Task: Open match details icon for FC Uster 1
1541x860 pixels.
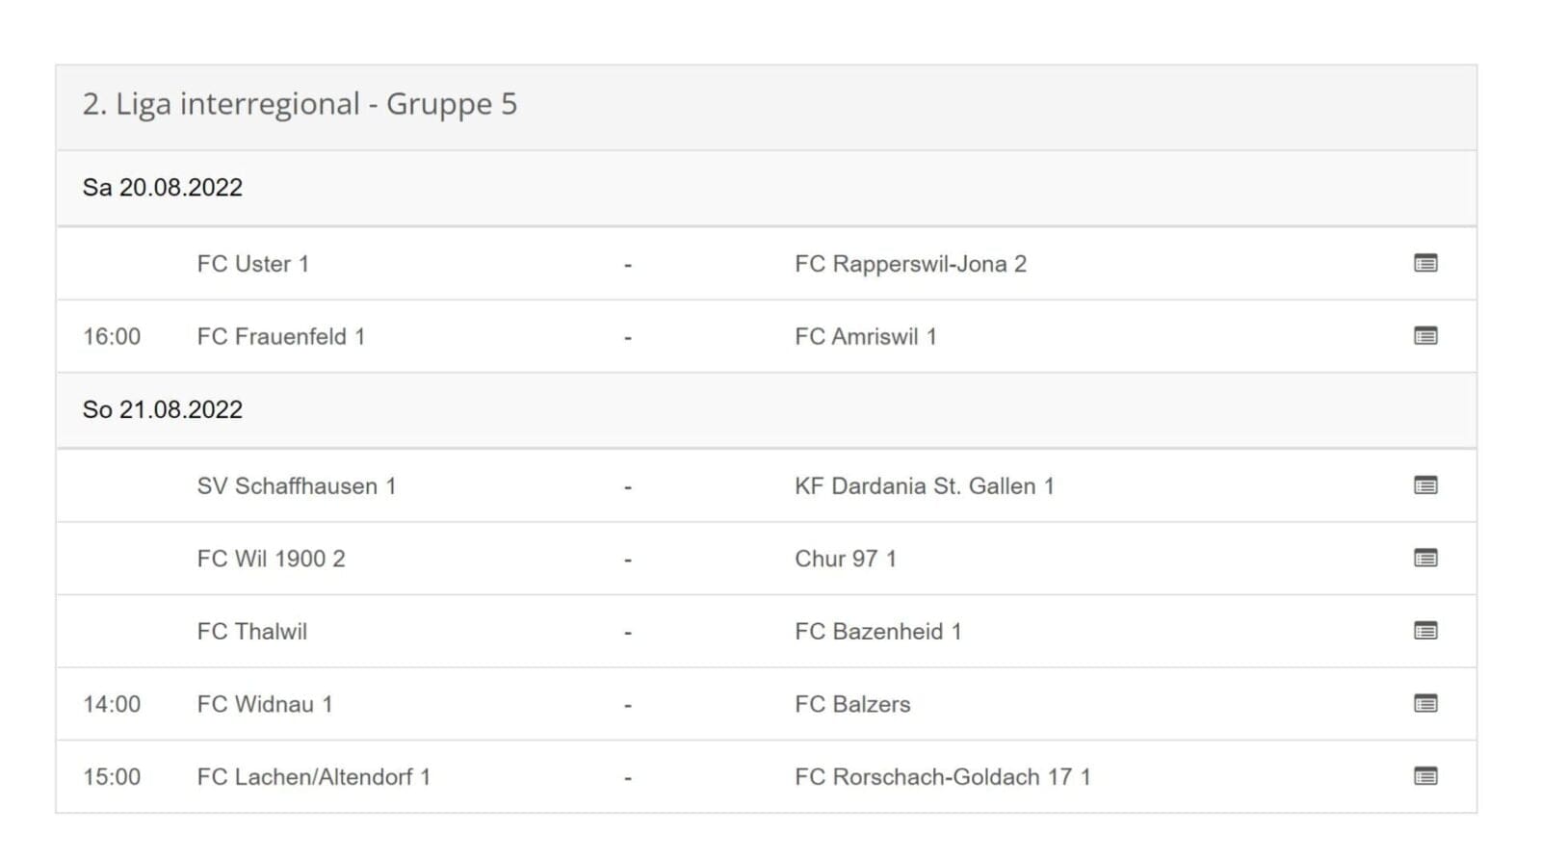Action: [1425, 263]
